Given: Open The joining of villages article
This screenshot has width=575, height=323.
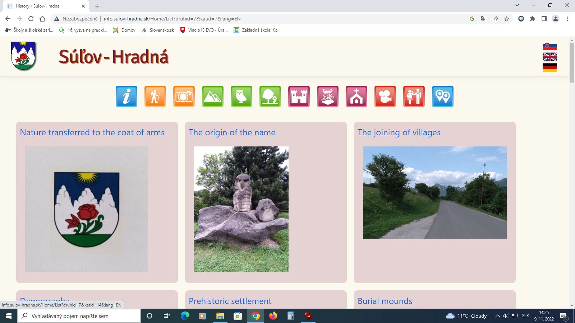Looking at the screenshot, I should [x=399, y=132].
